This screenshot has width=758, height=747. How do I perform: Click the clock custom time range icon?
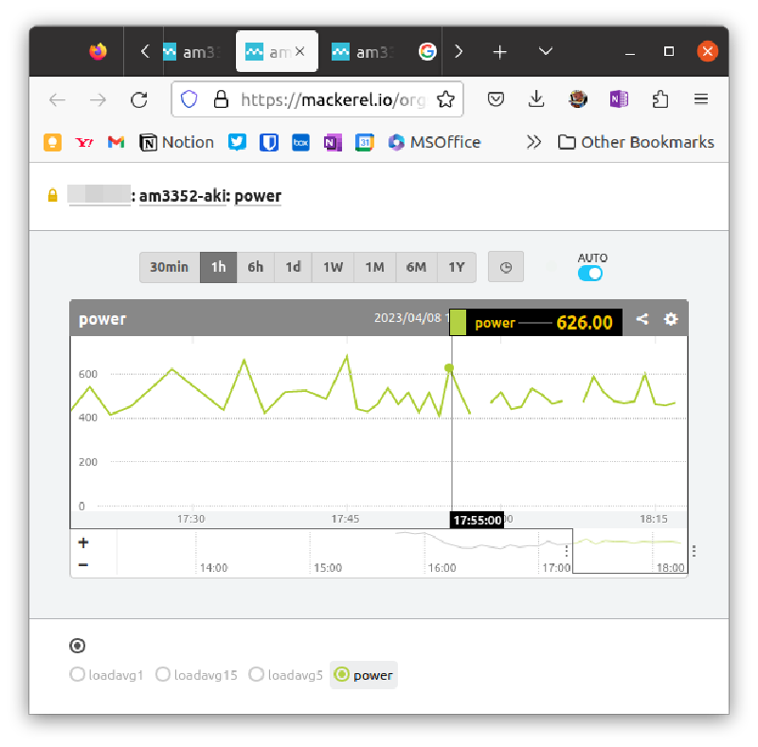506,267
